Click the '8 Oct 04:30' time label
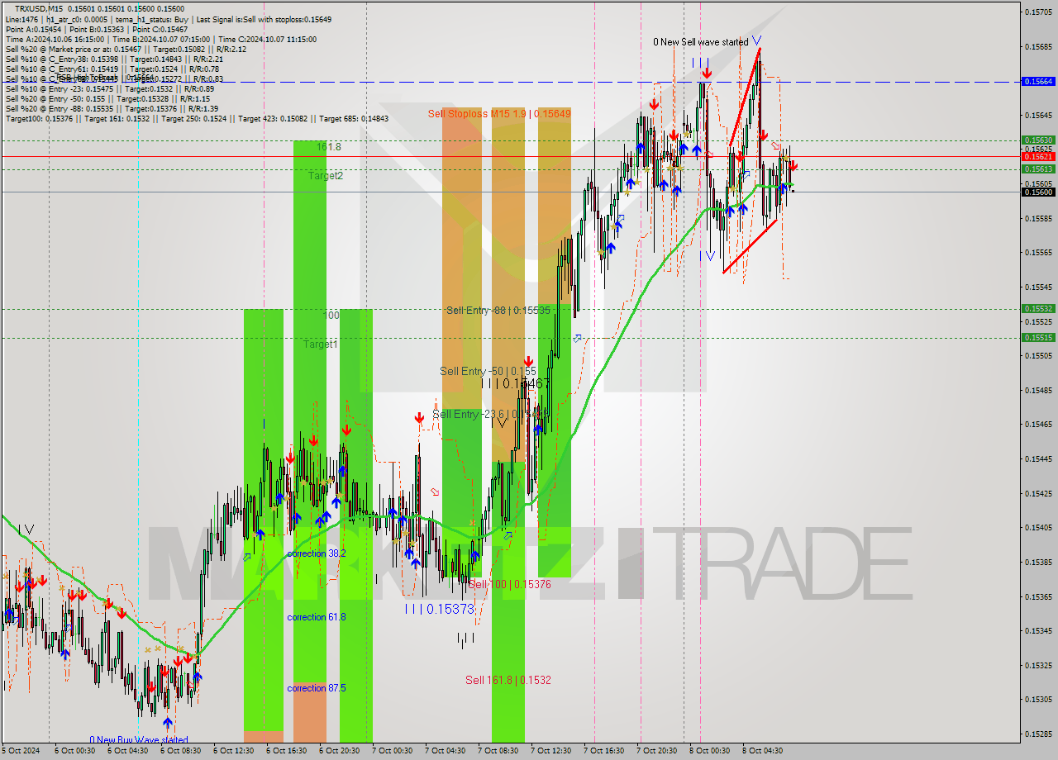This screenshot has width=1058, height=760. coord(762,751)
